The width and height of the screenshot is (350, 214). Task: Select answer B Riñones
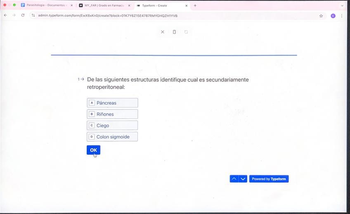tap(112, 114)
